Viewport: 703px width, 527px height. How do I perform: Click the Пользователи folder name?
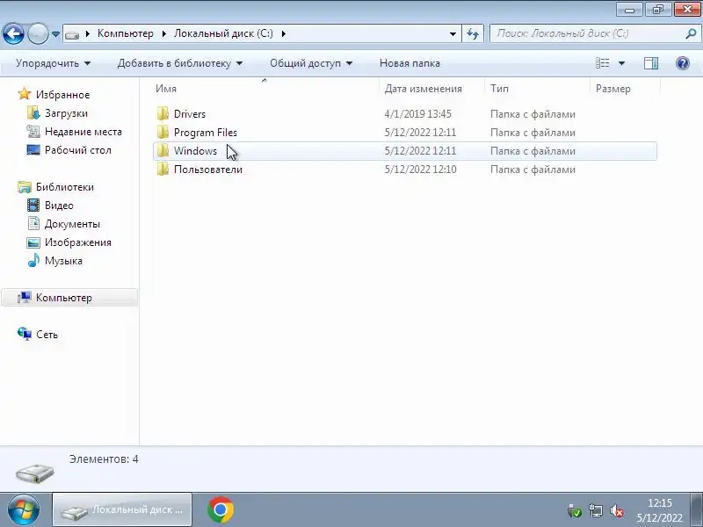tap(208, 170)
